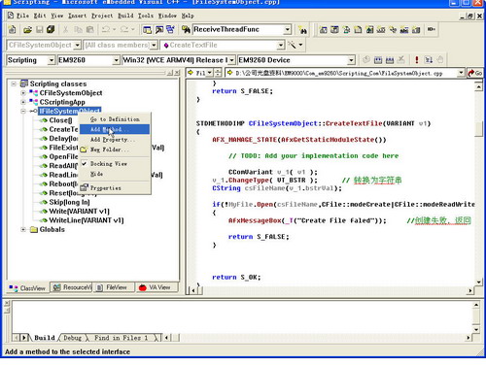Open the ReceiveThreadFunc find dropdown arrow
This screenshot has width=486, height=365.
pyautogui.click(x=287, y=30)
